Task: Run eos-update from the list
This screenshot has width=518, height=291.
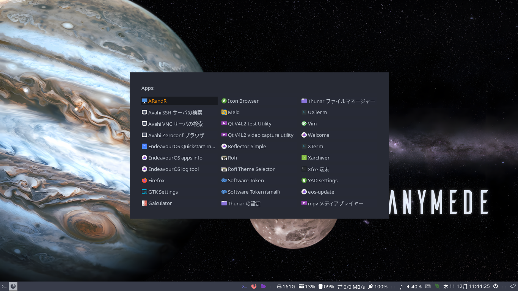Action: tap(339, 192)
